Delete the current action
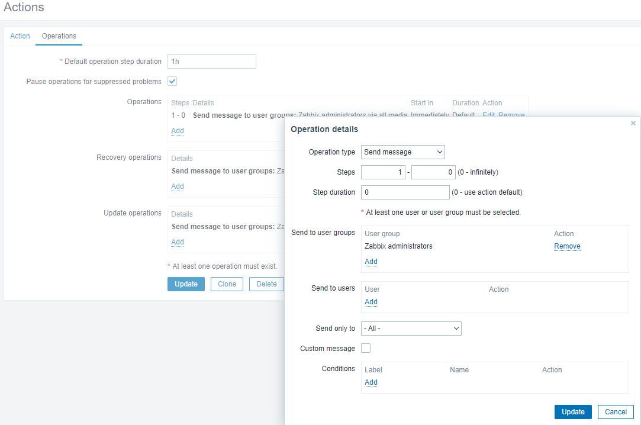This screenshot has width=641, height=425. click(x=266, y=284)
